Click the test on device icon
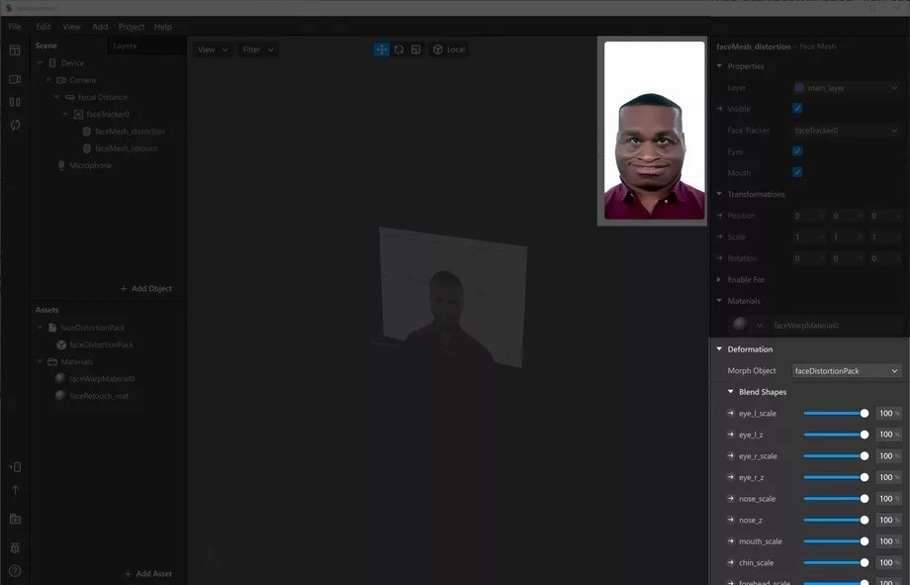The image size is (910, 585). (15, 467)
